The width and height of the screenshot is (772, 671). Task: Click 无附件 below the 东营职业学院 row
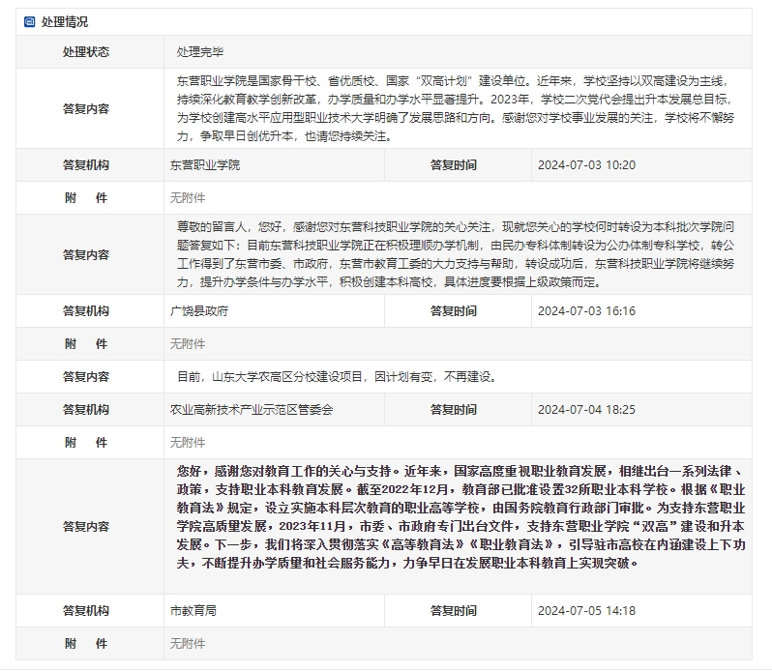(188, 198)
